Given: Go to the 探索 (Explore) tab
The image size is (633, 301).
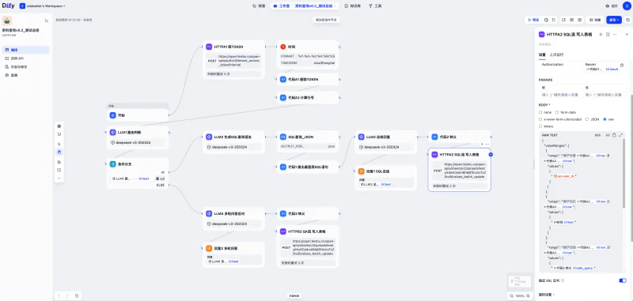Looking at the screenshot, I should (x=259, y=6).
